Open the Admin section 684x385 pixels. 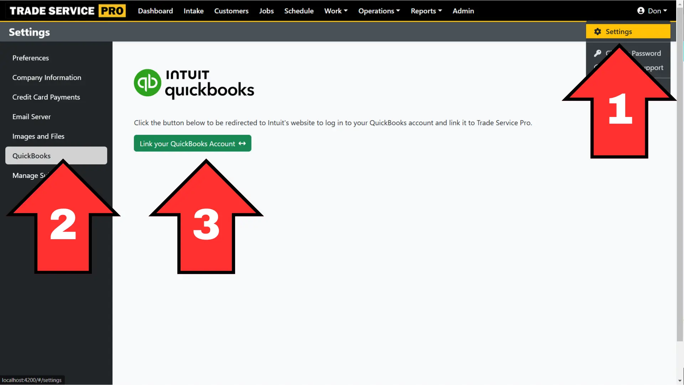[463, 11]
